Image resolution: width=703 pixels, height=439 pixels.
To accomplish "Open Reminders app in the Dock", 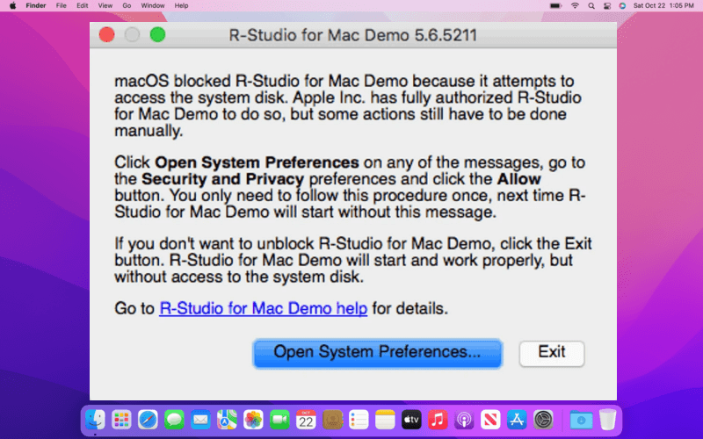I will click(359, 421).
